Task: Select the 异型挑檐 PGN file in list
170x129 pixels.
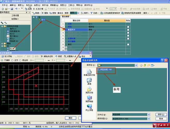Action: click(x=105, y=70)
